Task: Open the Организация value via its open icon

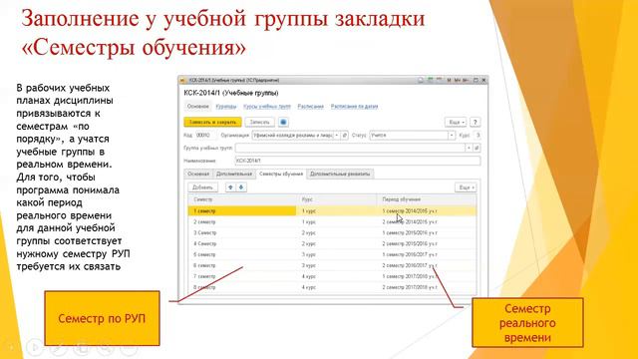Action: pos(345,136)
